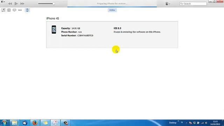The width and height of the screenshot is (224, 126).
Task: Click the Capacity 14.91 GB value
Action: (x=76, y=28)
